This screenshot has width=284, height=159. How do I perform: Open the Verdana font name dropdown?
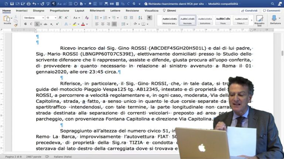43,18
